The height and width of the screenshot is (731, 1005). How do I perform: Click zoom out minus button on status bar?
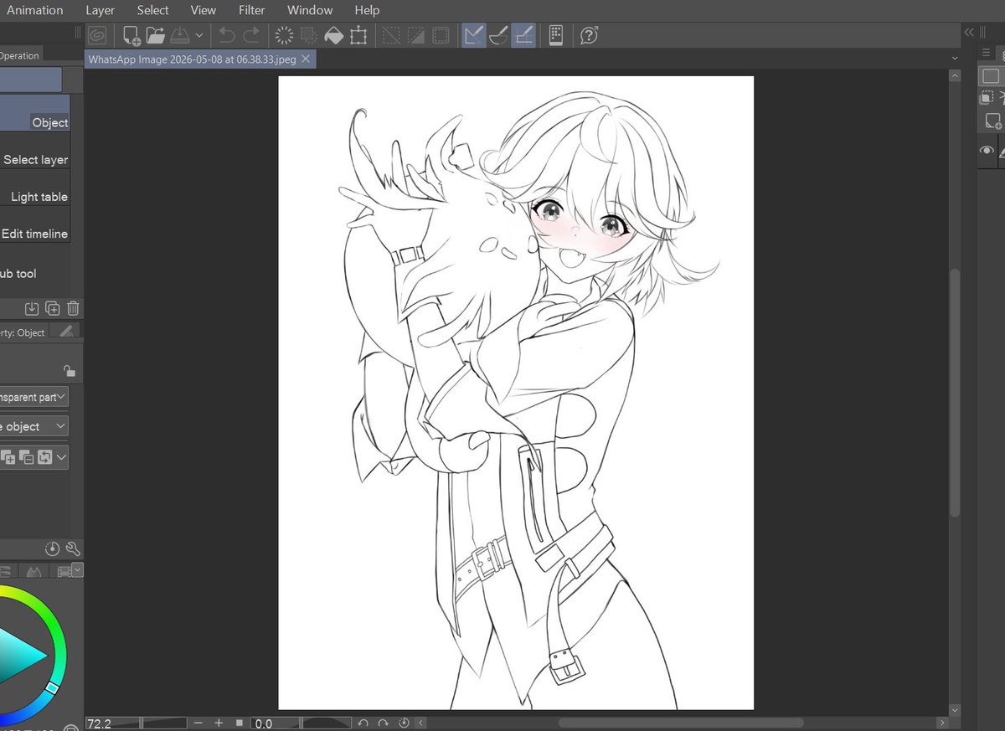click(198, 723)
